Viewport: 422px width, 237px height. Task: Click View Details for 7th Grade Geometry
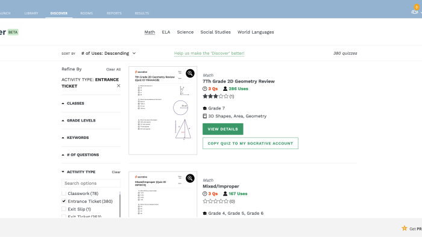coord(223,129)
